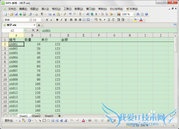The width and height of the screenshot is (179, 129).
Task: Apply percent style with the % icon
Action: 100,20
